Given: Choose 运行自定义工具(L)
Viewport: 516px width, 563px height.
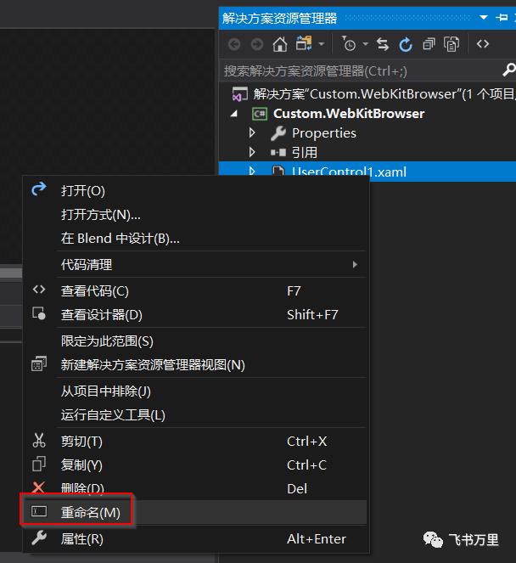Looking at the screenshot, I should 194,414.
